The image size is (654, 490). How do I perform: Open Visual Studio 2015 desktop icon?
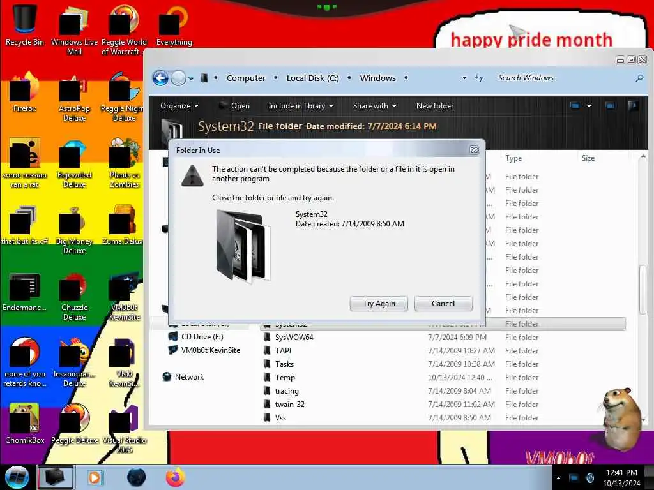[124, 428]
